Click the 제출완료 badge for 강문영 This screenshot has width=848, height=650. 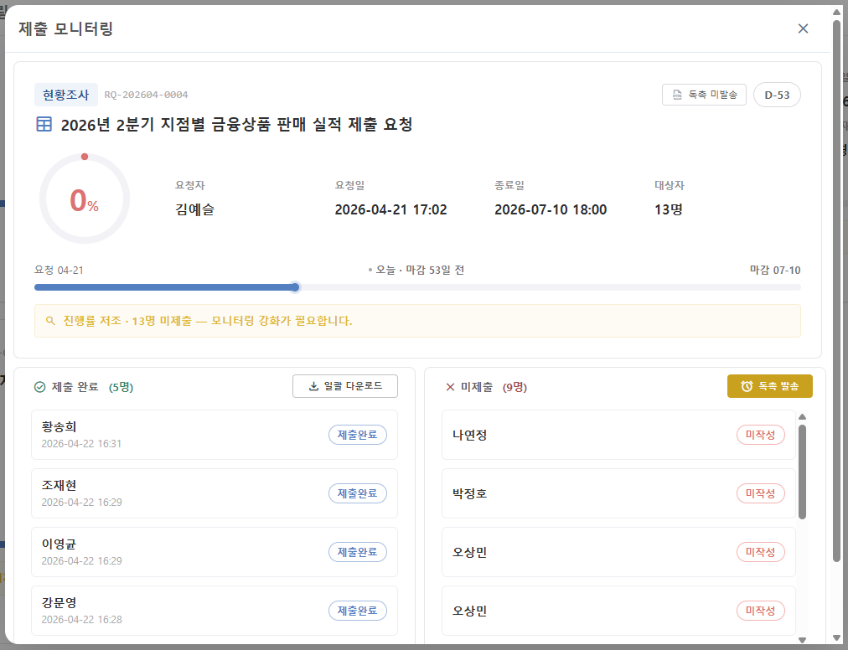[x=358, y=611]
